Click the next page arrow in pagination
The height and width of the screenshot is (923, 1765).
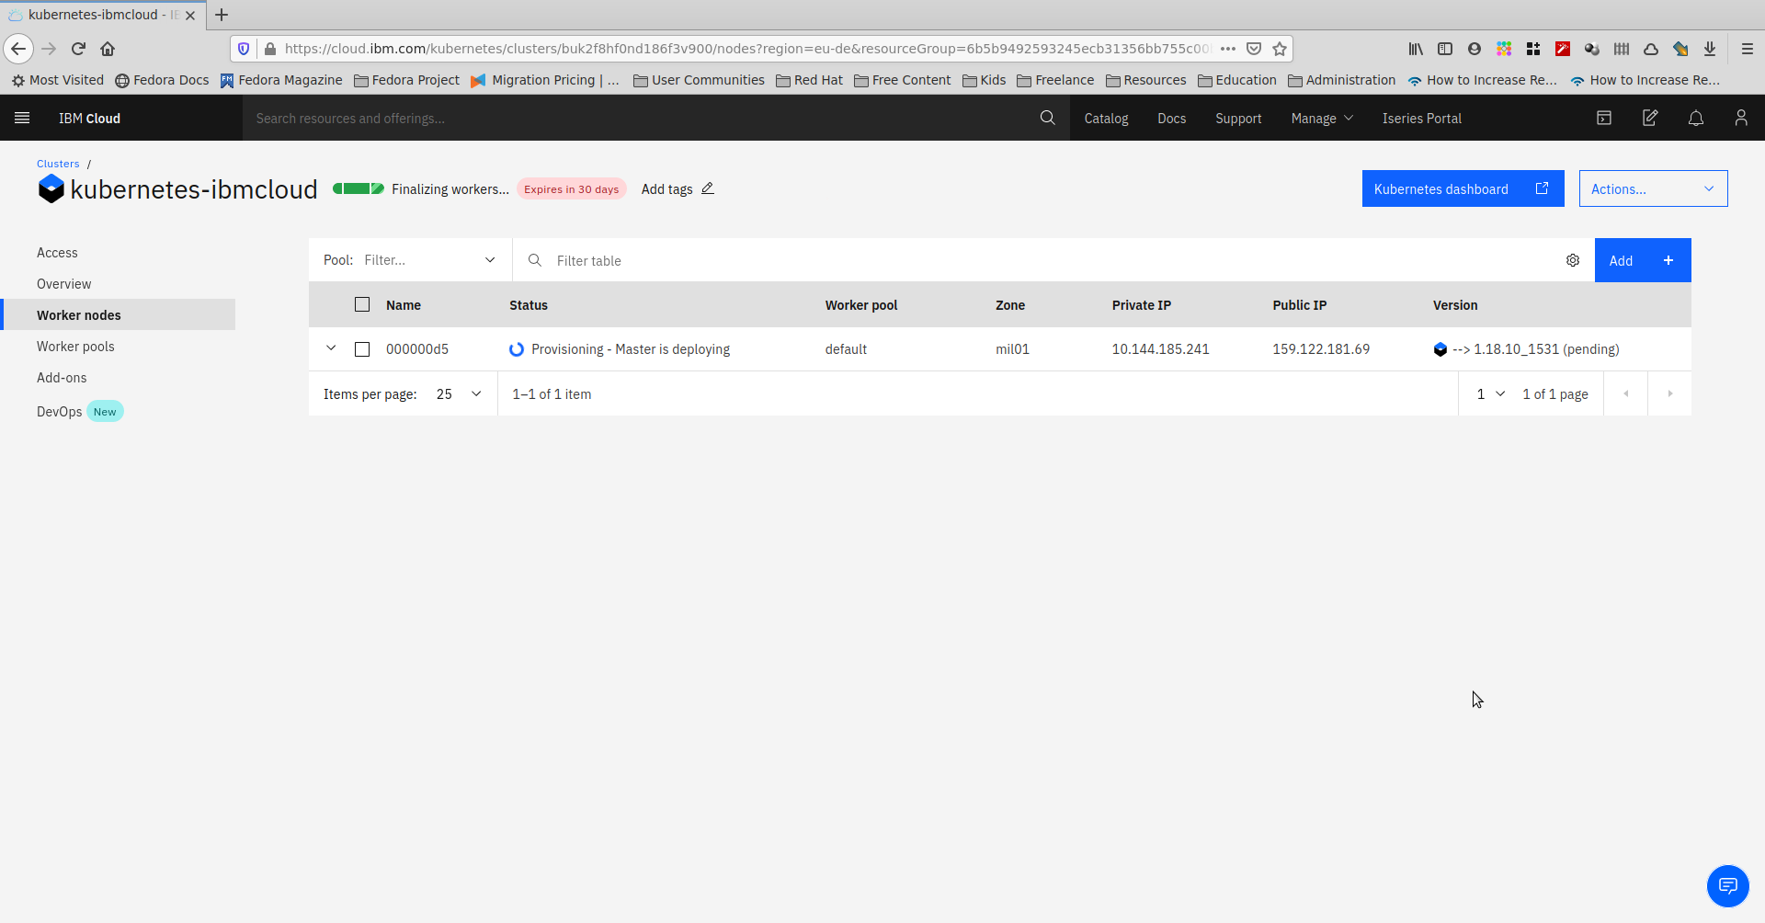click(x=1669, y=393)
